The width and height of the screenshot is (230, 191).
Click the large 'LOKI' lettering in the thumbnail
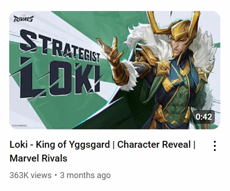tap(60, 79)
